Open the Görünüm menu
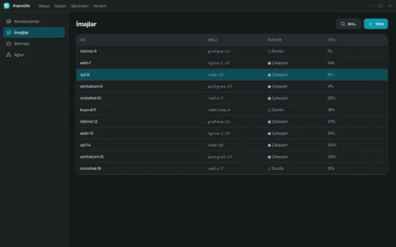Screen dimensions: 396x247 pyautogui.click(x=80, y=6)
